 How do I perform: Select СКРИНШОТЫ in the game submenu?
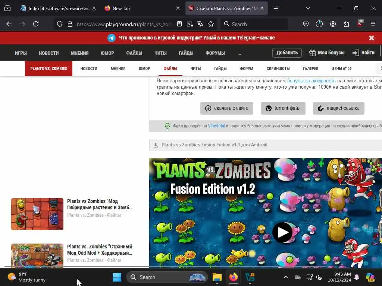tap(278, 69)
